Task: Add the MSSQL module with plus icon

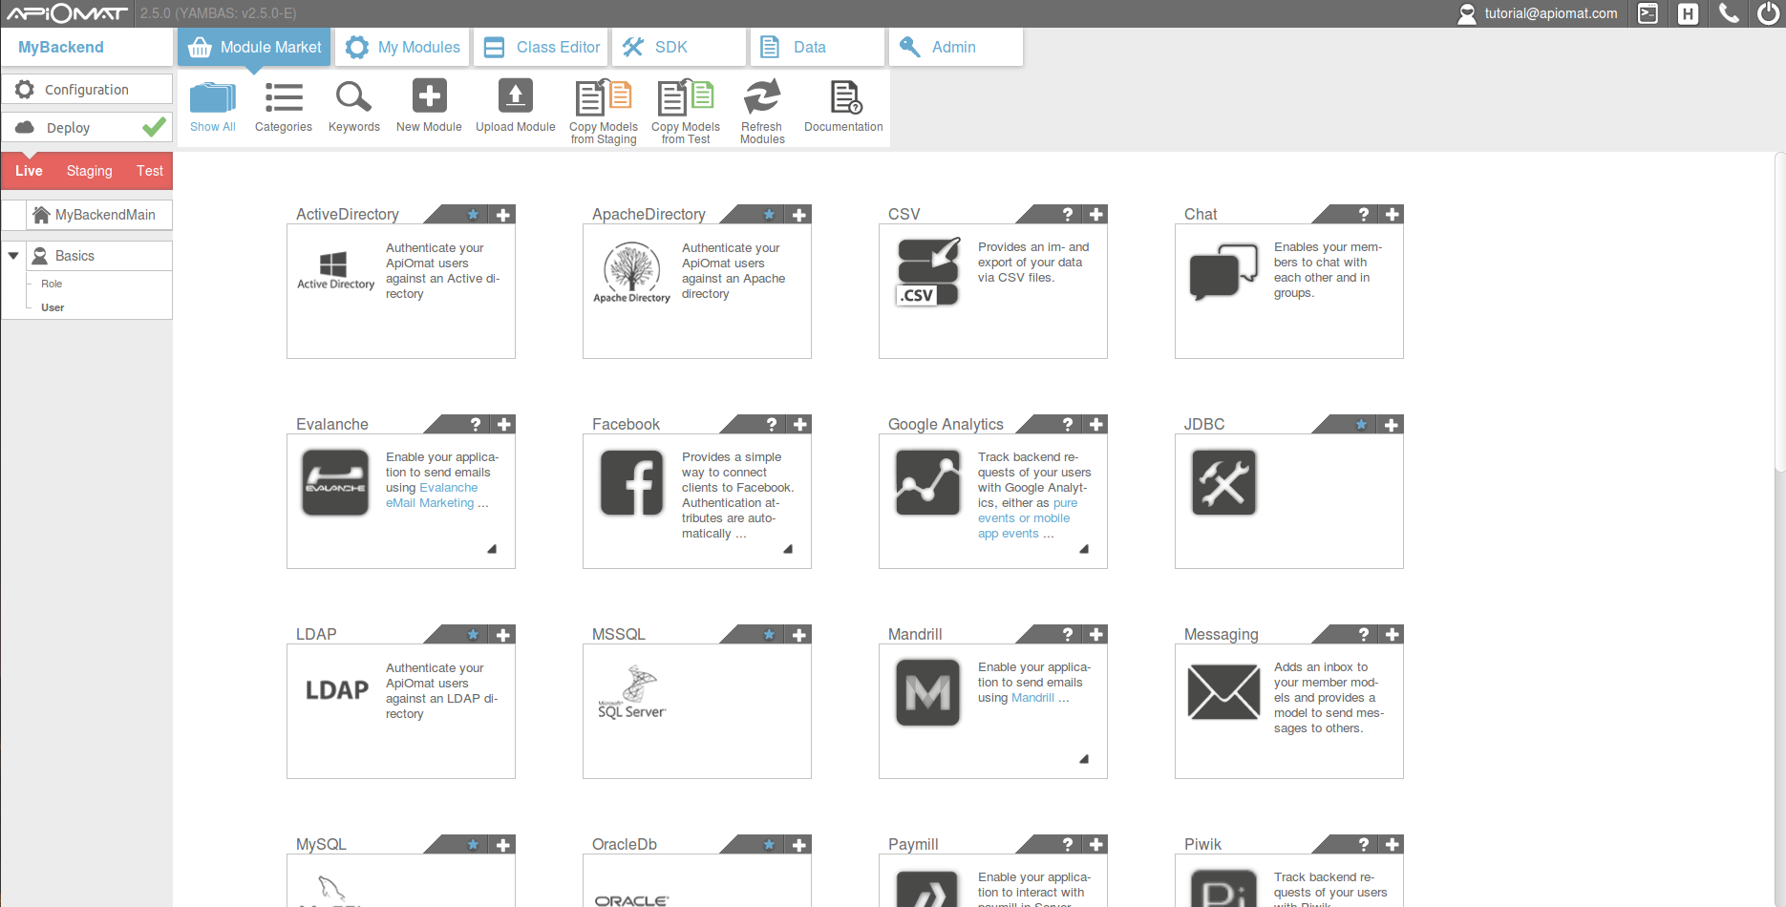Action: (x=800, y=635)
